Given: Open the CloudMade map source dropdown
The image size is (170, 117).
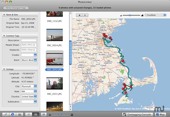Looking at the screenshot, I should coord(155,15).
